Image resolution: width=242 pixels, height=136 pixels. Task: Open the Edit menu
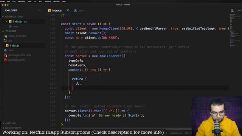[14, 2]
